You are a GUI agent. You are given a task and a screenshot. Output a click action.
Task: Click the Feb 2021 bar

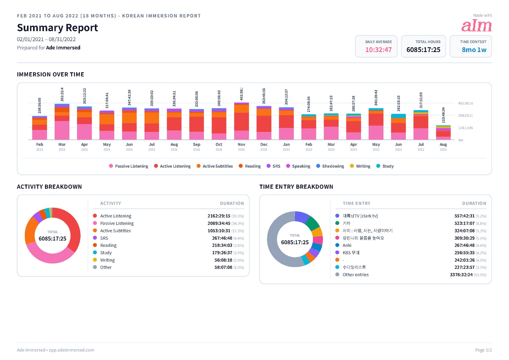point(39,128)
